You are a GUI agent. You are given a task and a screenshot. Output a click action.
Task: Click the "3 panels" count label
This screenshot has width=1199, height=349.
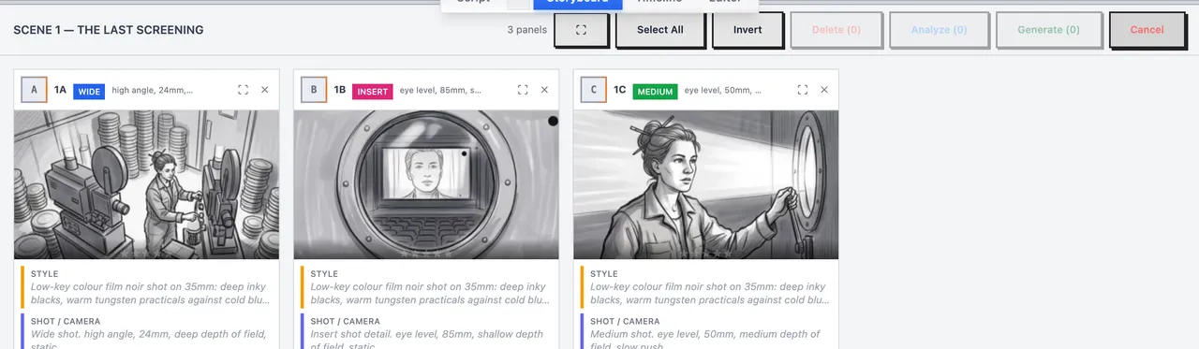pos(526,30)
